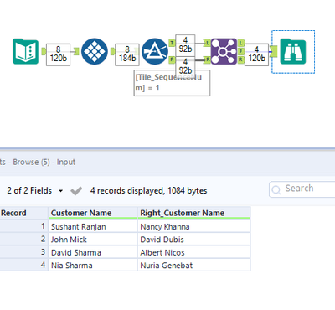Viewport: 335px width, 310px height.
Task: Click the Join tool's J output anchor
Action: [241, 51]
